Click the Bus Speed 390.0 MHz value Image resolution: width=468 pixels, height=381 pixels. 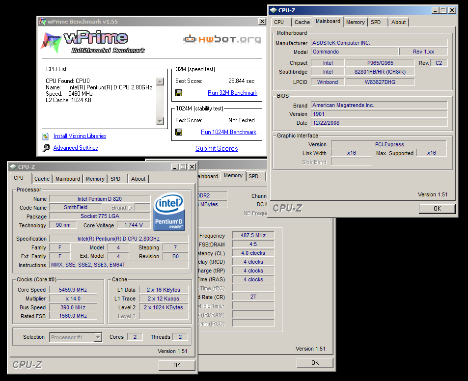point(73,307)
